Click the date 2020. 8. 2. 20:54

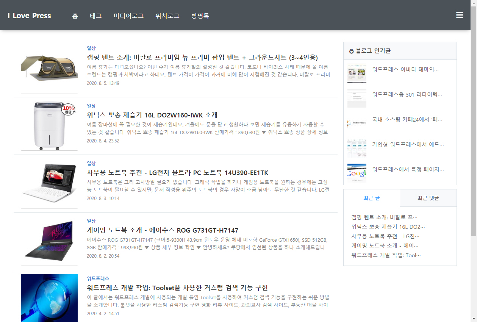[103, 256]
